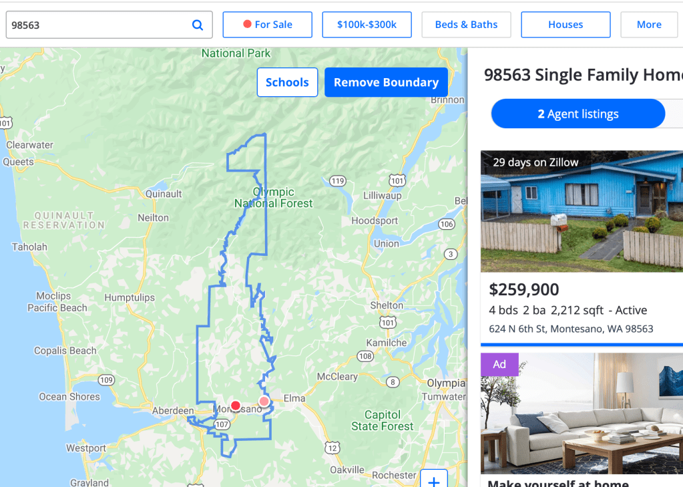Click the US 101 highway shield near Lilliwaup
Screen dimensions: 683x487
[398, 180]
